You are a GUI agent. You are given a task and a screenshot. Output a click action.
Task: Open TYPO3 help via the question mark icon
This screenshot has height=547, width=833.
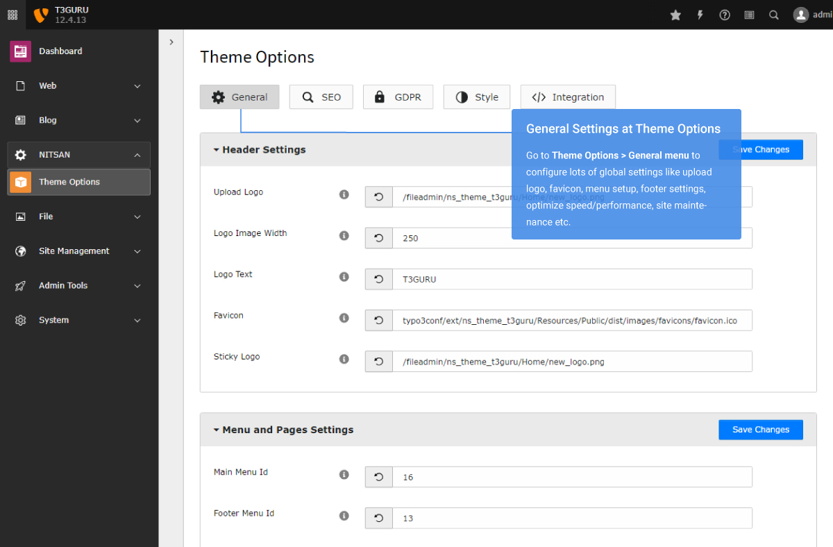[724, 15]
